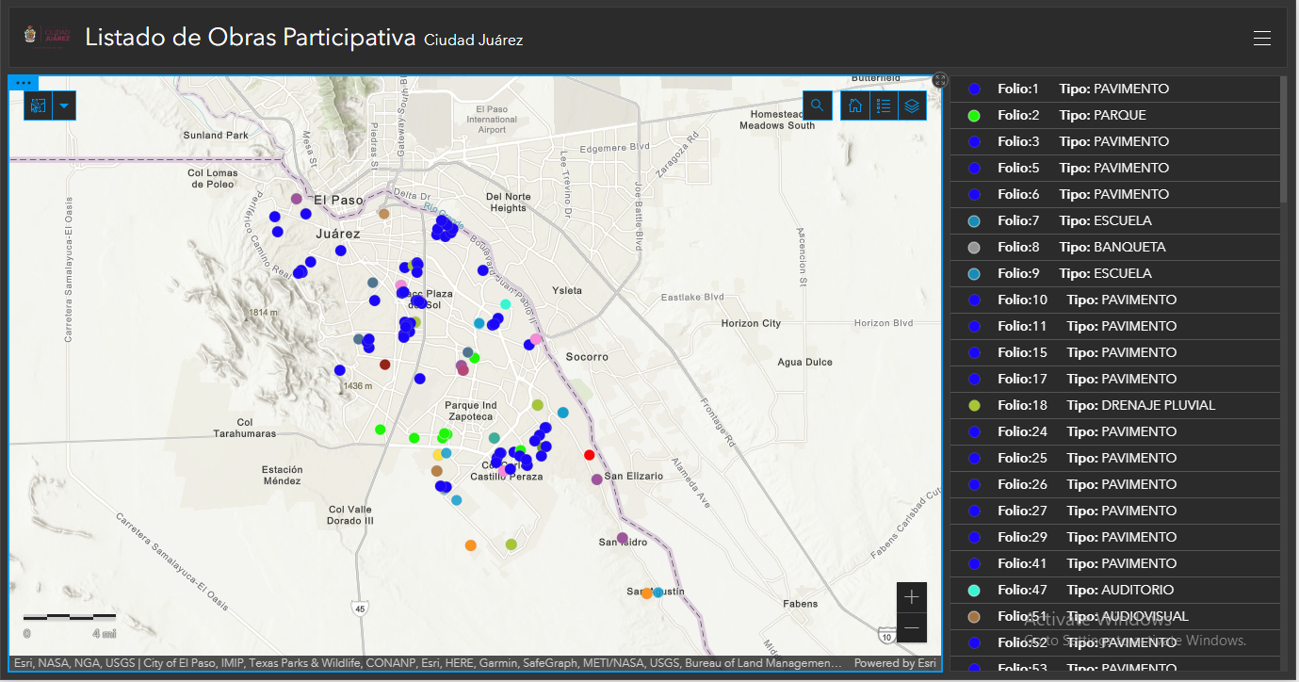Image resolution: width=1299 pixels, height=682 pixels.
Task: Open the map search tool
Action: (817, 106)
